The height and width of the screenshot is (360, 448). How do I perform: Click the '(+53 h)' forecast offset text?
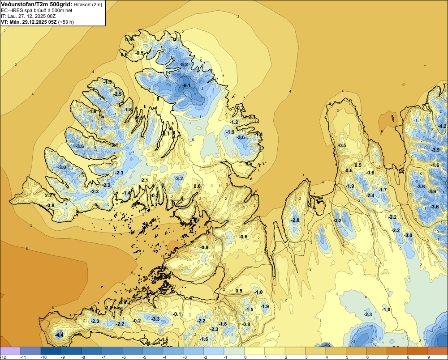(66, 22)
